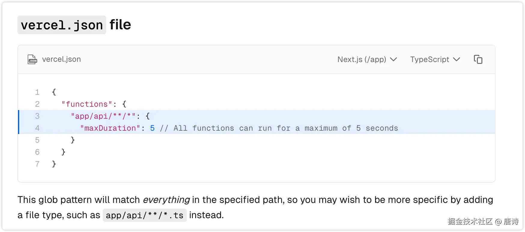525x232 pixels.
Task: Click line number 1 in the gutter
Action: [37, 92]
